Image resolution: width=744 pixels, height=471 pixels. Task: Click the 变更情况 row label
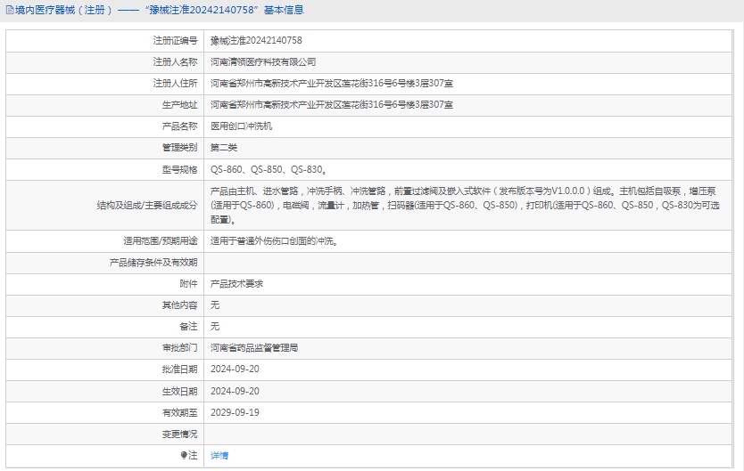179,434
